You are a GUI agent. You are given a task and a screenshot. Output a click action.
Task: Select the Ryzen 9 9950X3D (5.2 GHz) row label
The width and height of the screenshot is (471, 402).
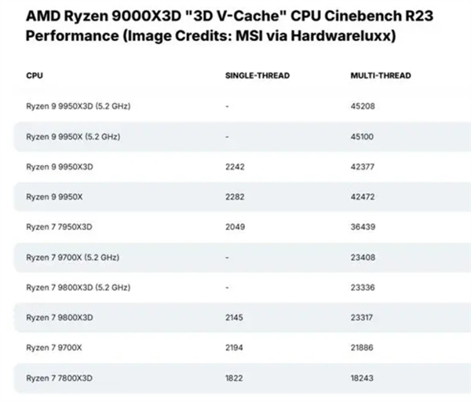78,106
